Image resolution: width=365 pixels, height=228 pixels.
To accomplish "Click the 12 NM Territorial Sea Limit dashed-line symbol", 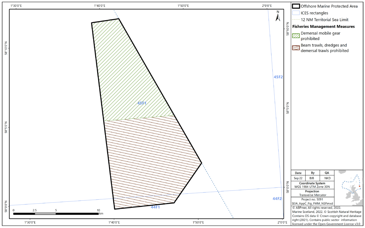I will click(x=295, y=19).
